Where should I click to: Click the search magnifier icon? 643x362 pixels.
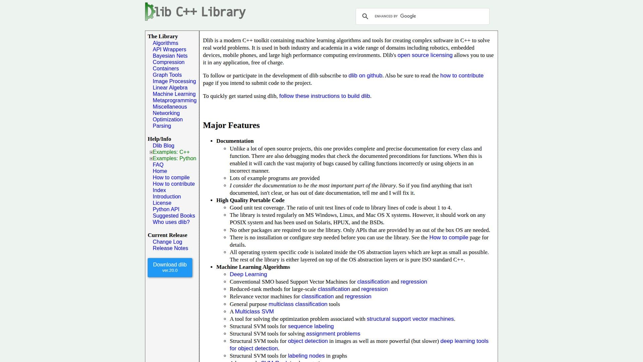pyautogui.click(x=365, y=16)
